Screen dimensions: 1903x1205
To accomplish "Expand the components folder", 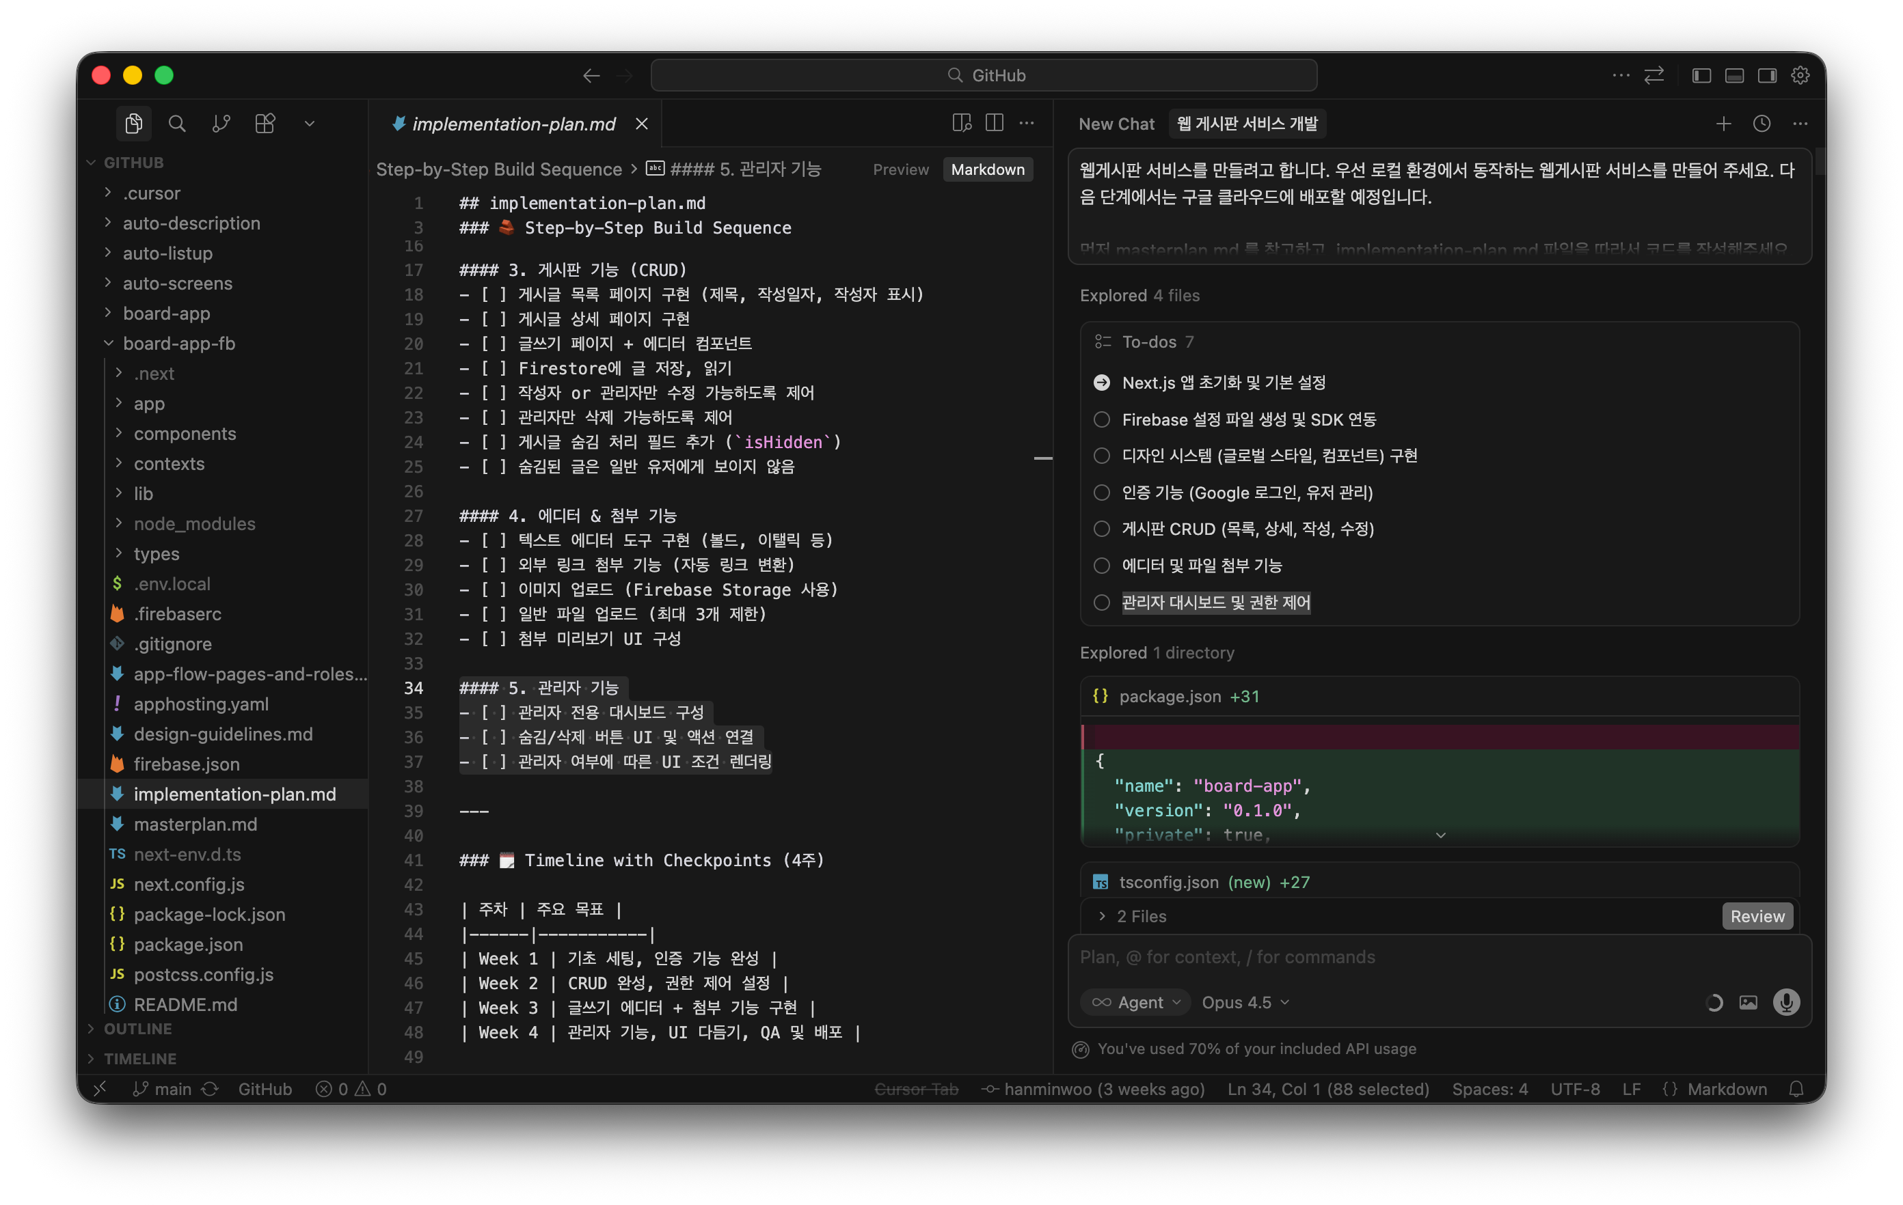I will coord(184,434).
